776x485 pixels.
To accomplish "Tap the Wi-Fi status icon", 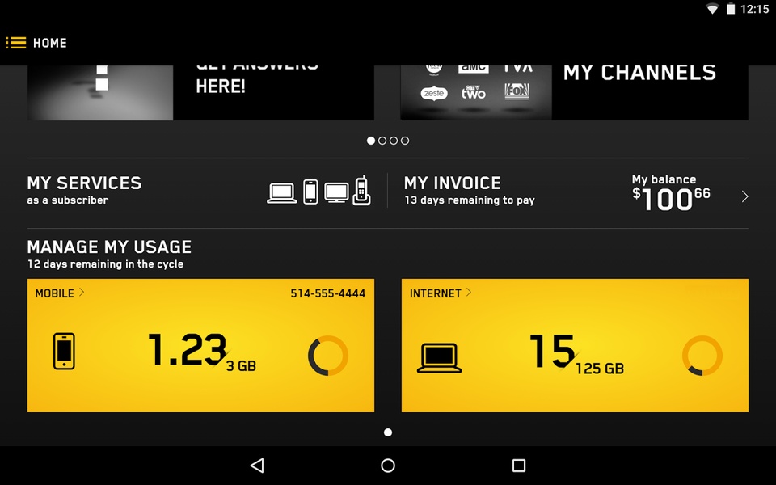I will coord(712,9).
